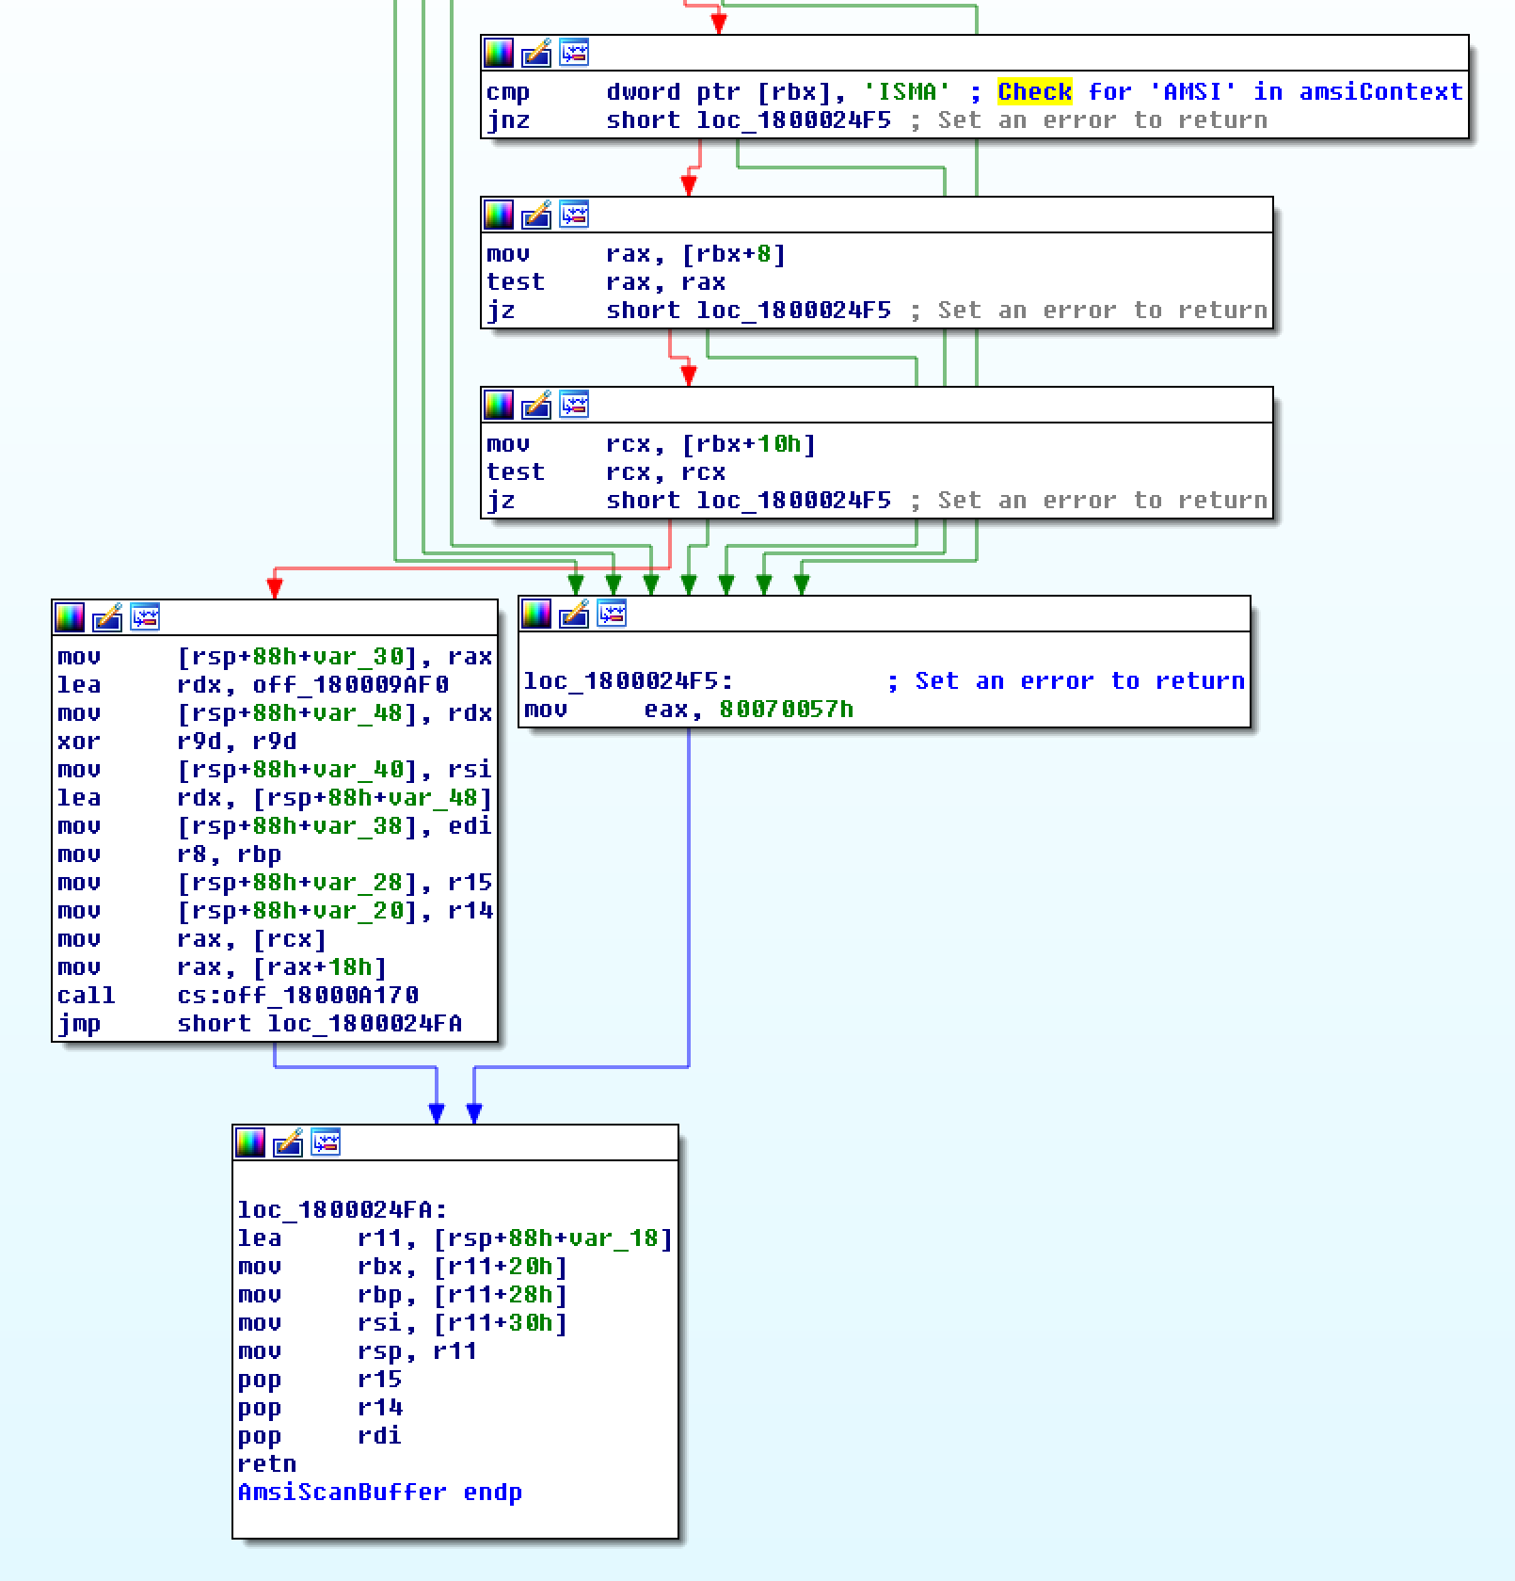Click the loc_1800024F5 target in the jnz instruction

pos(793,120)
